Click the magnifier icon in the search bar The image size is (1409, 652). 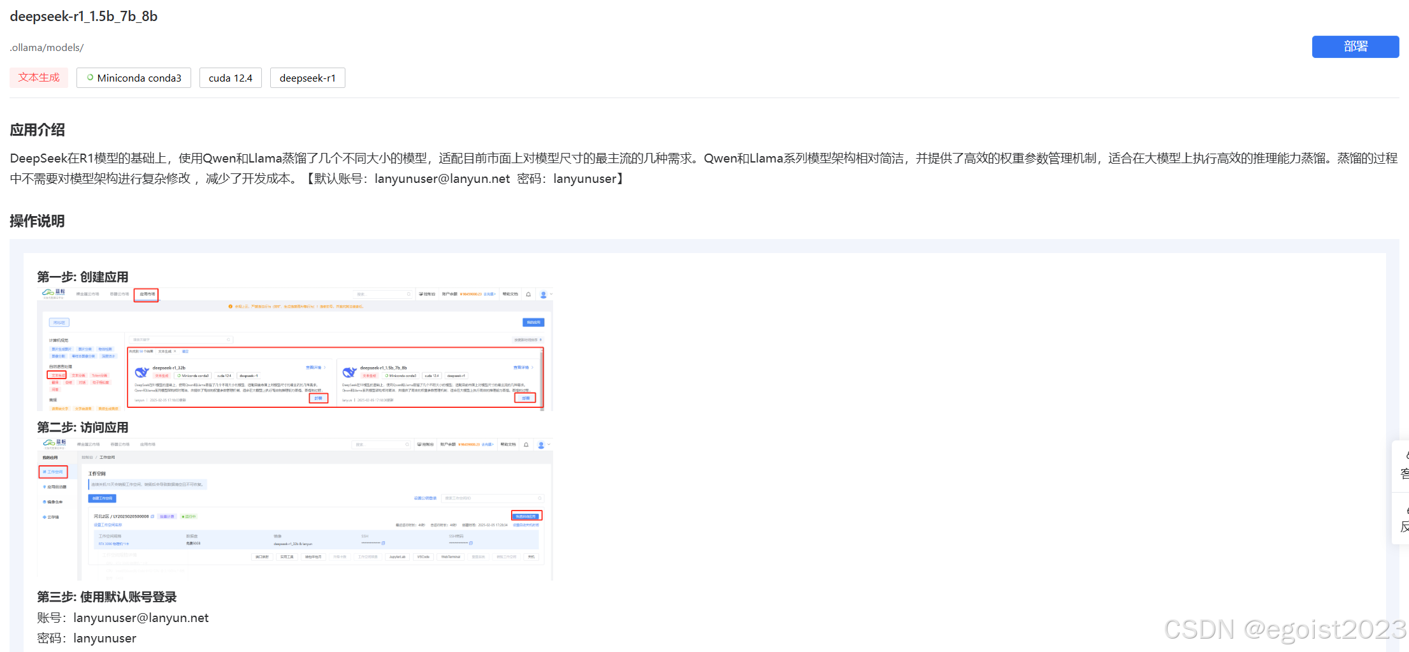[408, 294]
